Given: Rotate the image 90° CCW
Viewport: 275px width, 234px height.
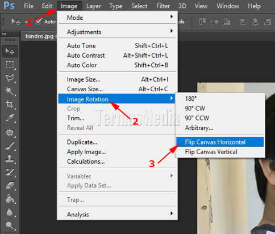Looking at the screenshot, I should [x=220, y=118].
